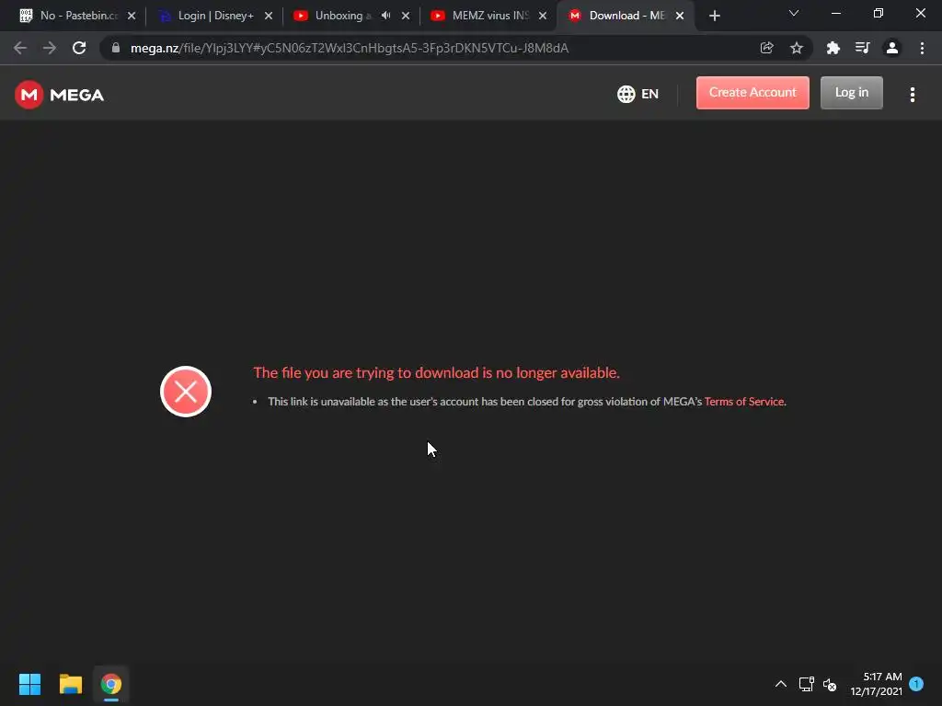Close the Unboxing YouTube tab
The height and width of the screenshot is (706, 942).
pos(406,16)
